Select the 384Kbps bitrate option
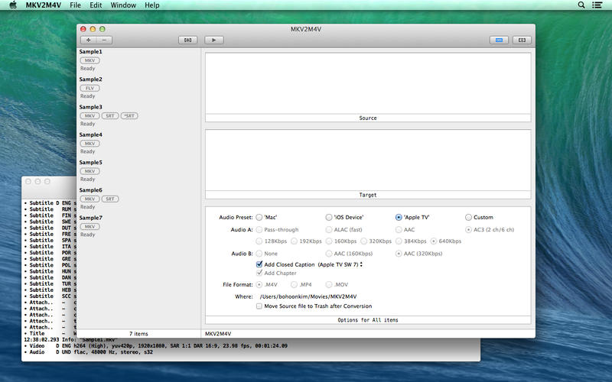612x382 pixels. (x=399, y=241)
